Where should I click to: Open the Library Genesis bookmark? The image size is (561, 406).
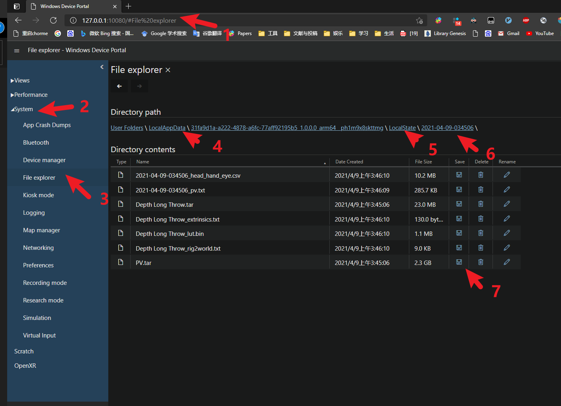click(x=445, y=33)
